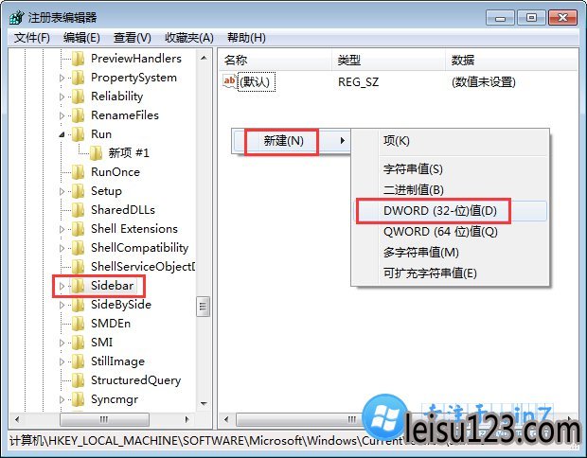
Task: Select the Sidebar folder icon
Action: tap(79, 286)
